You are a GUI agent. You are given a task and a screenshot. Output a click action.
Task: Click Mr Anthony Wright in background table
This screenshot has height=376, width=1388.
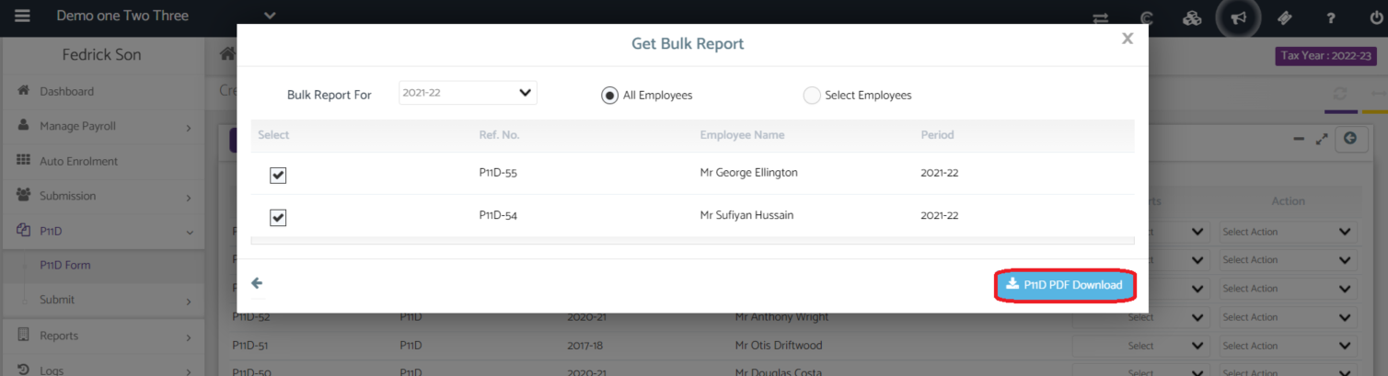(781, 317)
